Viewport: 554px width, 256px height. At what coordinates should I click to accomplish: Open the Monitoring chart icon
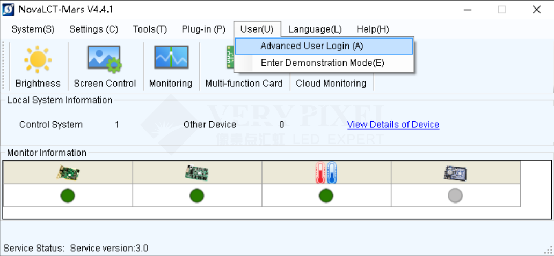[171, 57]
